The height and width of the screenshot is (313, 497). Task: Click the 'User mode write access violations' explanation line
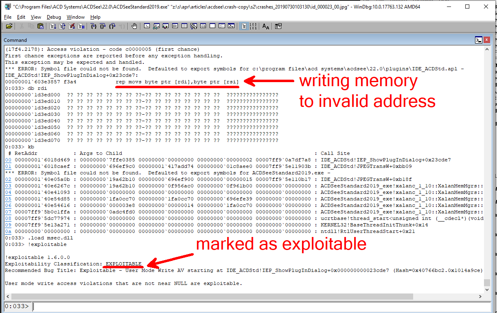pyautogui.click(x=124, y=283)
